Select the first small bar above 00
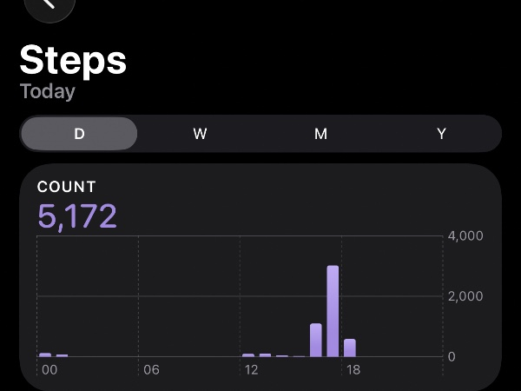This screenshot has height=391, width=521. (x=45, y=355)
